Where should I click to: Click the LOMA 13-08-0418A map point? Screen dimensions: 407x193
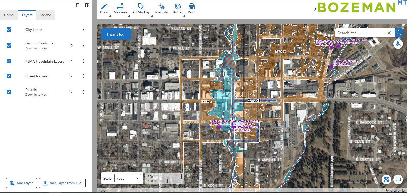click(x=219, y=127)
